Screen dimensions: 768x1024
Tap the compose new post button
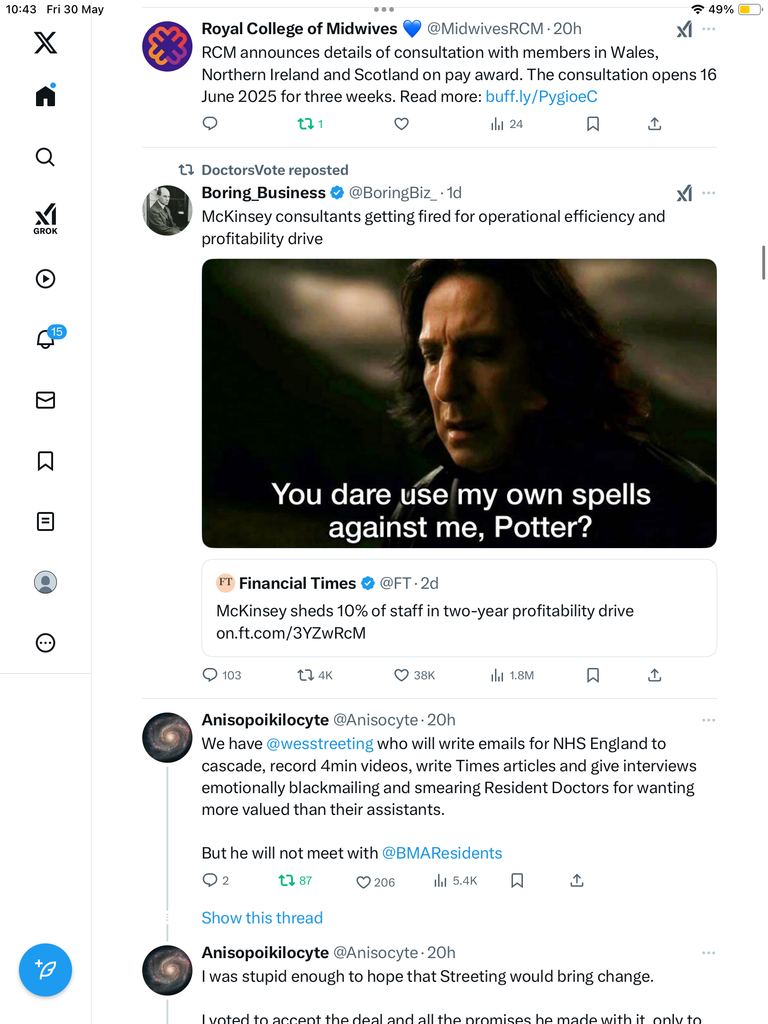[46, 970]
